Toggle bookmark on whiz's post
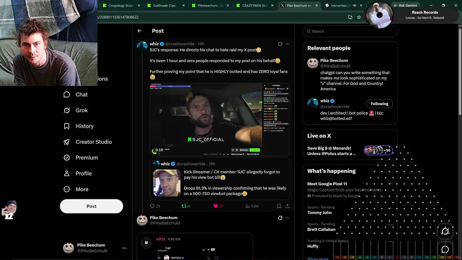 [x=279, y=206]
